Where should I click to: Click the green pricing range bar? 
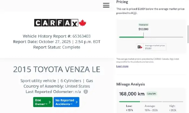131,37
